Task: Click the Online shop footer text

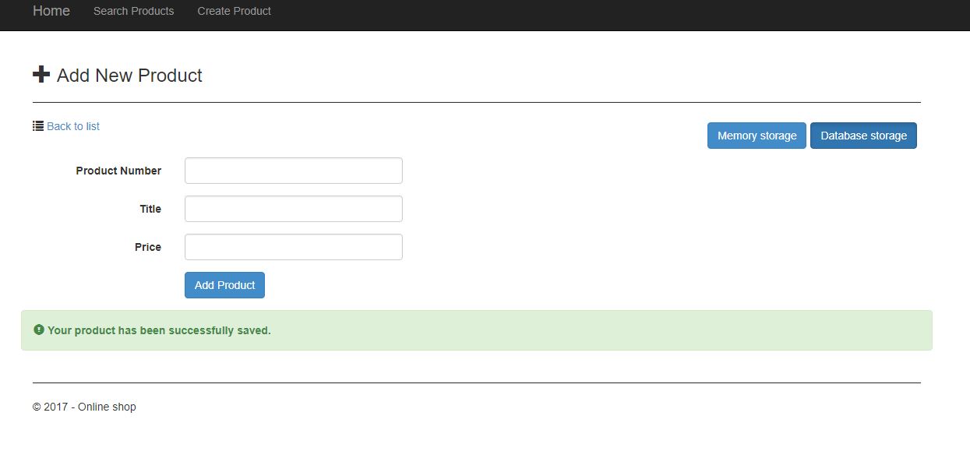Action: 83,406
